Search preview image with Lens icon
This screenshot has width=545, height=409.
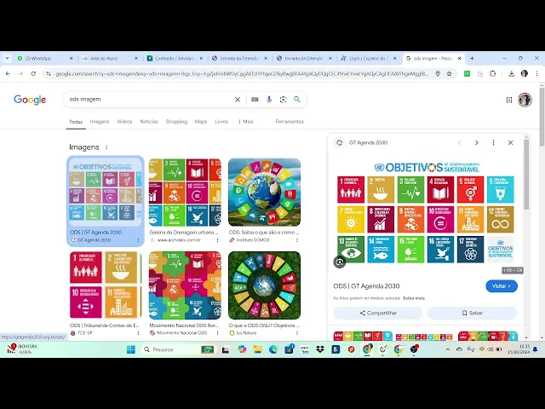tap(340, 262)
